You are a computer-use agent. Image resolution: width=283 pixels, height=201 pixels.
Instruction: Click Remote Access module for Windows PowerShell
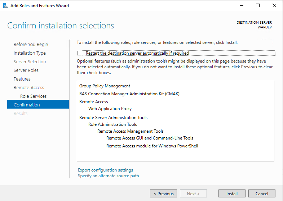click(152, 146)
